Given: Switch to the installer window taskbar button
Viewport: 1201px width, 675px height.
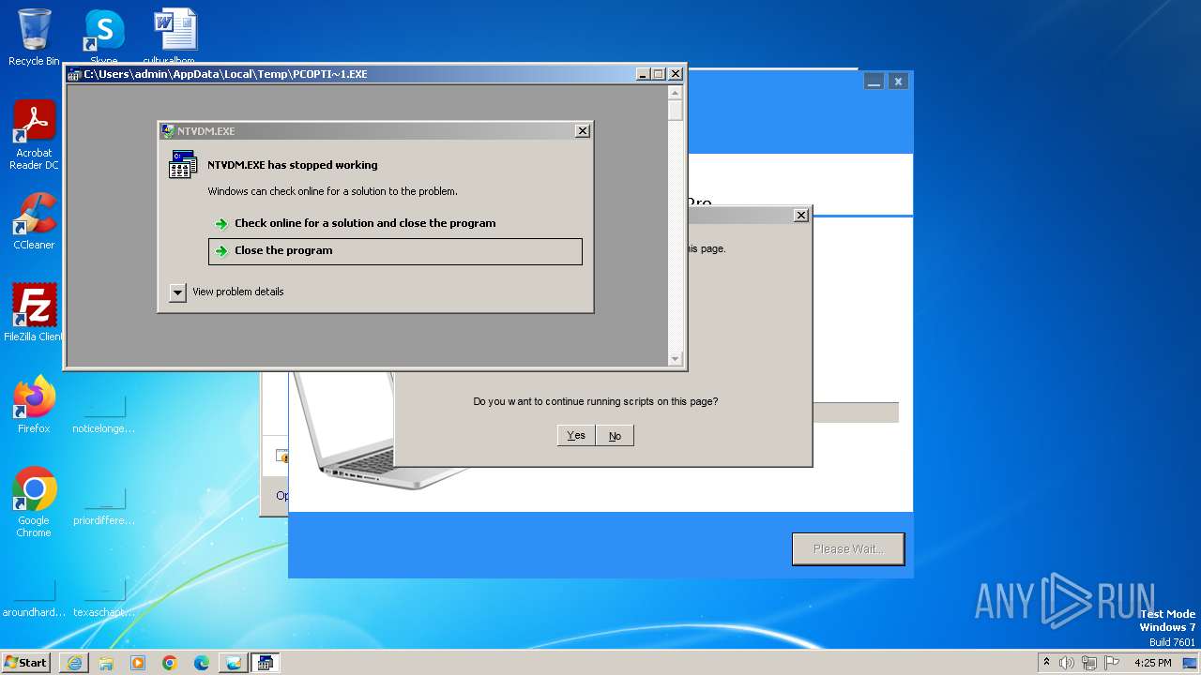Looking at the screenshot, I should pos(234,663).
